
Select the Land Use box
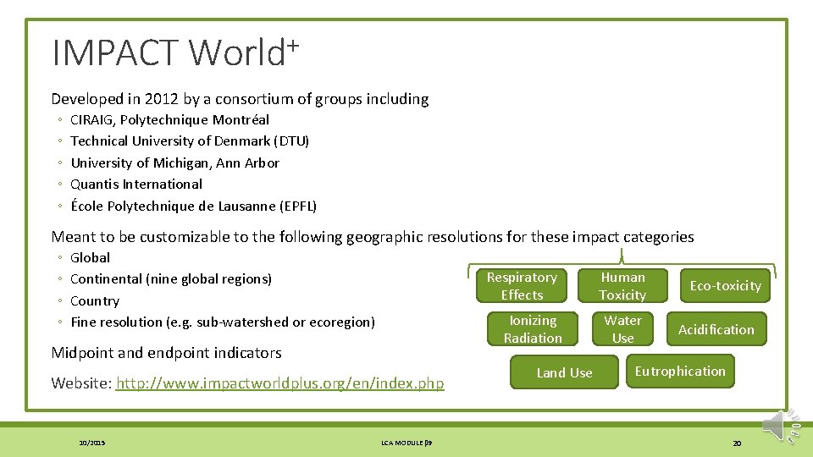(x=564, y=372)
